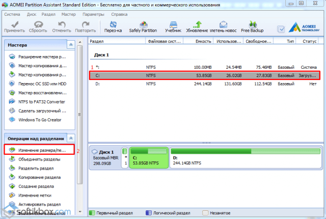Click the 244.14GB capacity cell for D:

203,84
